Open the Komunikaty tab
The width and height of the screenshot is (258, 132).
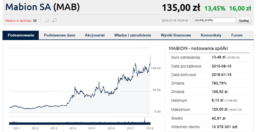(211, 35)
